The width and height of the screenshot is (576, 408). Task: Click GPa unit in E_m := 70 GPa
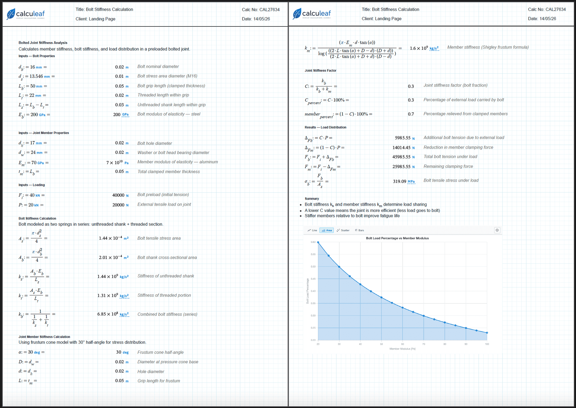coord(40,163)
